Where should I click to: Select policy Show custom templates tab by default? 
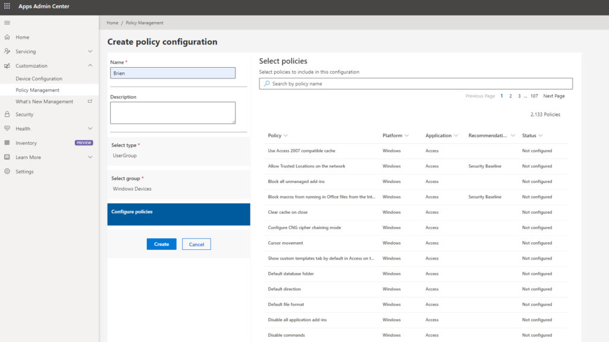[x=321, y=258]
